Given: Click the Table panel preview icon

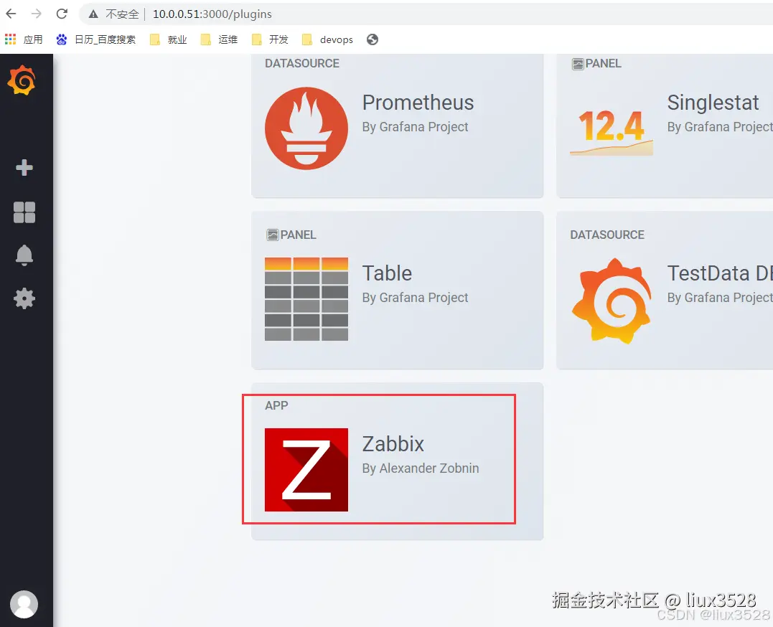Looking at the screenshot, I should pos(306,299).
